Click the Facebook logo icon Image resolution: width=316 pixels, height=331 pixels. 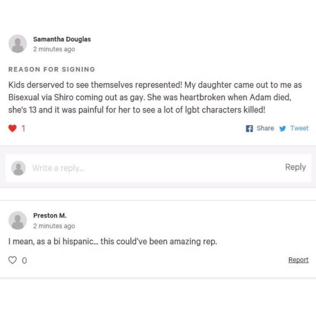(249, 129)
